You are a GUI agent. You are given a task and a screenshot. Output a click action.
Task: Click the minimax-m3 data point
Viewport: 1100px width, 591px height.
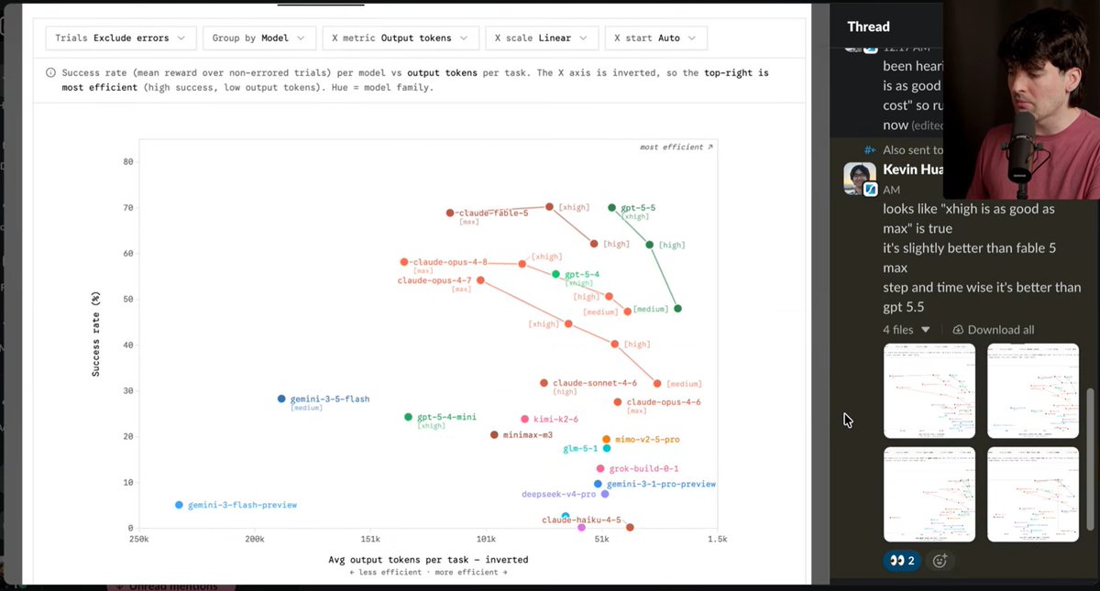click(x=494, y=435)
